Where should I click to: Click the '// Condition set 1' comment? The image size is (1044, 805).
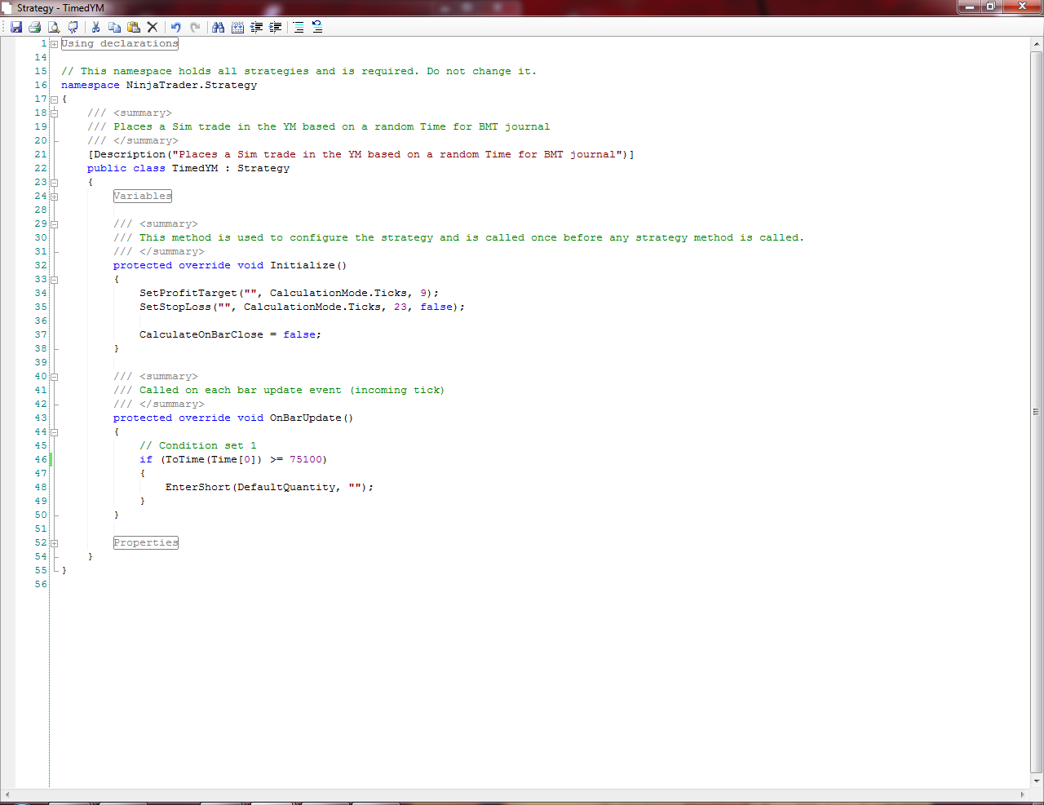198,446
